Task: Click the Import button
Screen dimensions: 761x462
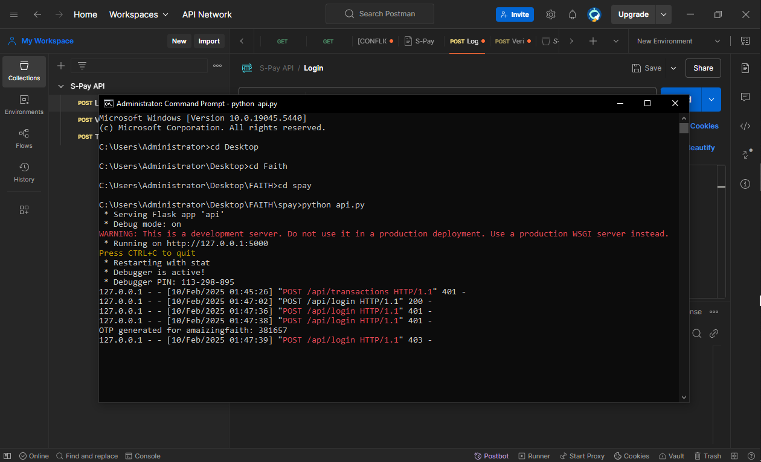Action: click(209, 41)
